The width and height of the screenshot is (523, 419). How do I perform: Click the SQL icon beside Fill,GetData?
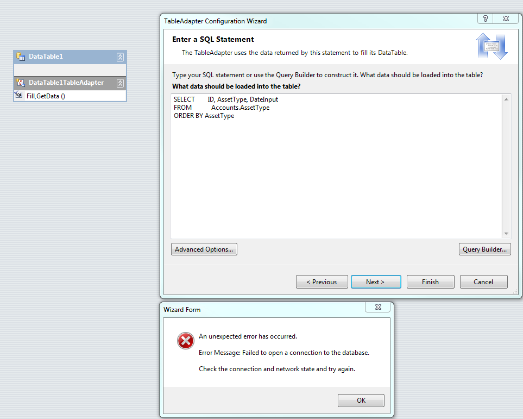tap(19, 96)
